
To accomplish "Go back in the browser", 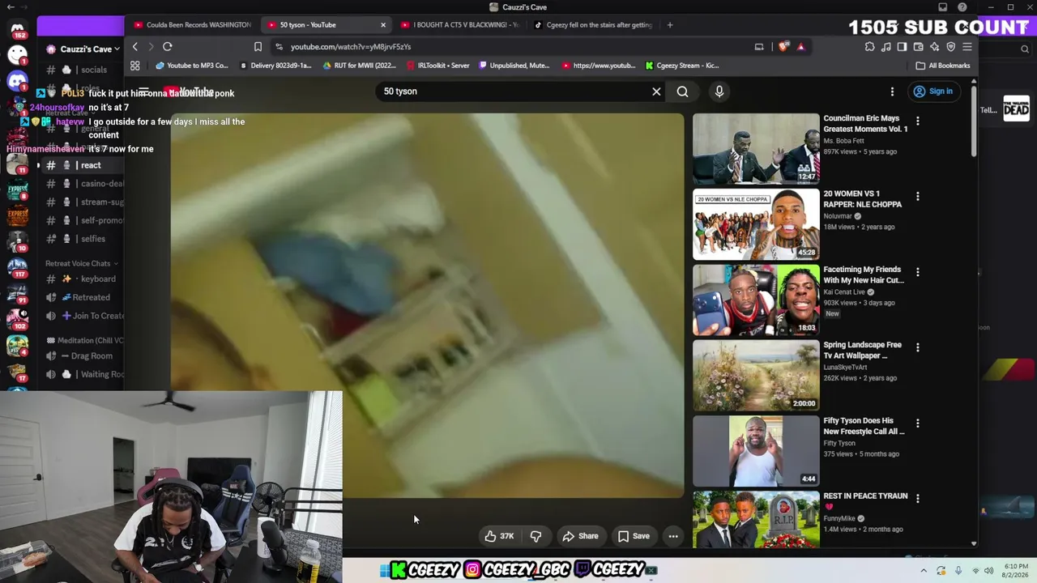I will pos(135,47).
